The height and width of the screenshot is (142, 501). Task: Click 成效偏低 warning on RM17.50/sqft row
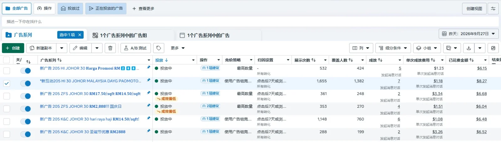point(167,99)
